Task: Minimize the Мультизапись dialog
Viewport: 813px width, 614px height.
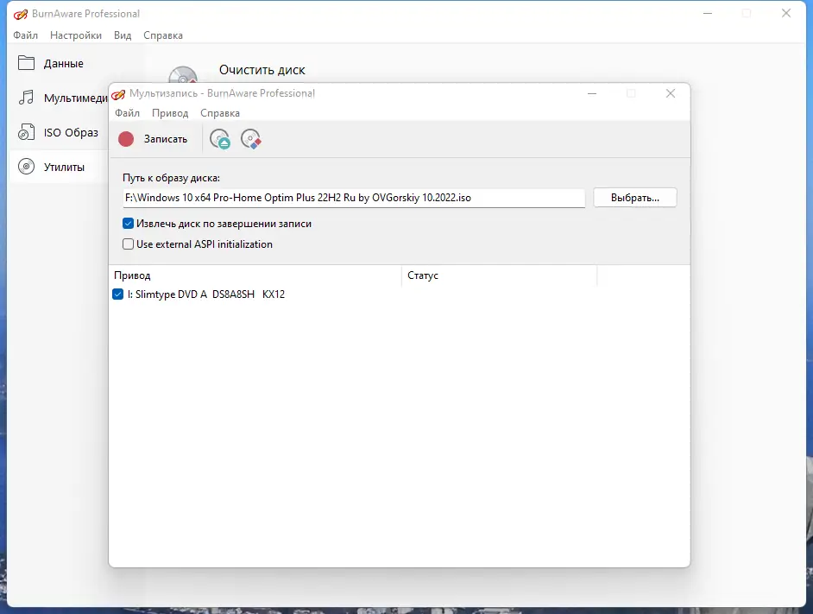Action: point(591,93)
